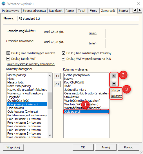Screen dimensions: 143x154
Task: Open Edycja kolumny link
Action: point(116,93)
